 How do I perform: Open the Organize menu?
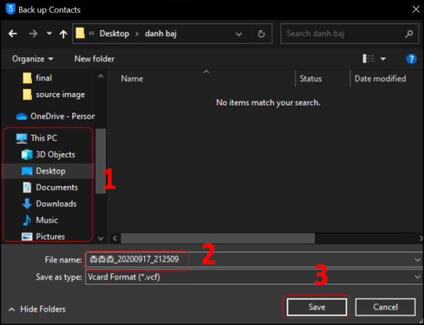(33, 59)
